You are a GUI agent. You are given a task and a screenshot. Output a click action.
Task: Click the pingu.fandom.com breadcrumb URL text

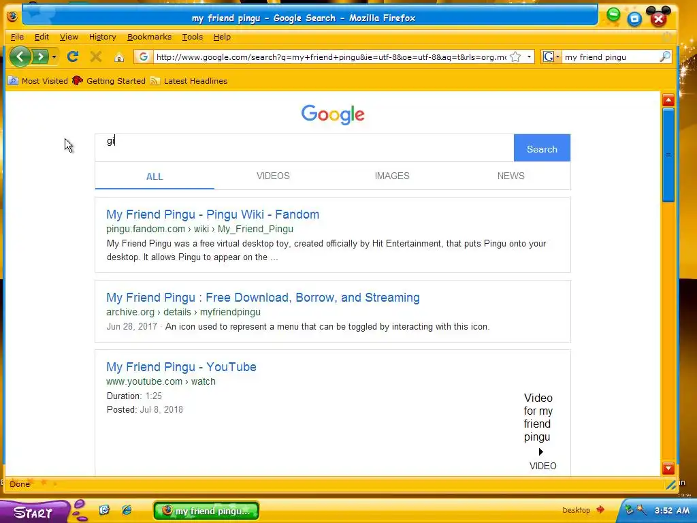[x=199, y=229]
